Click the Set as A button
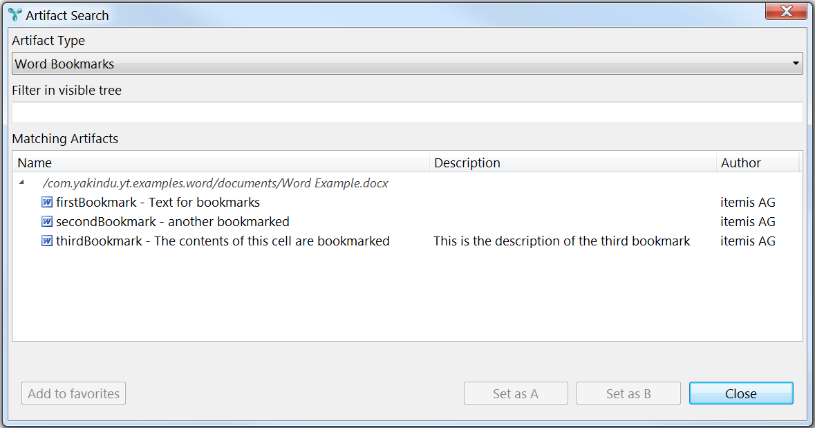Screen dimensions: 815x428 tap(516, 393)
